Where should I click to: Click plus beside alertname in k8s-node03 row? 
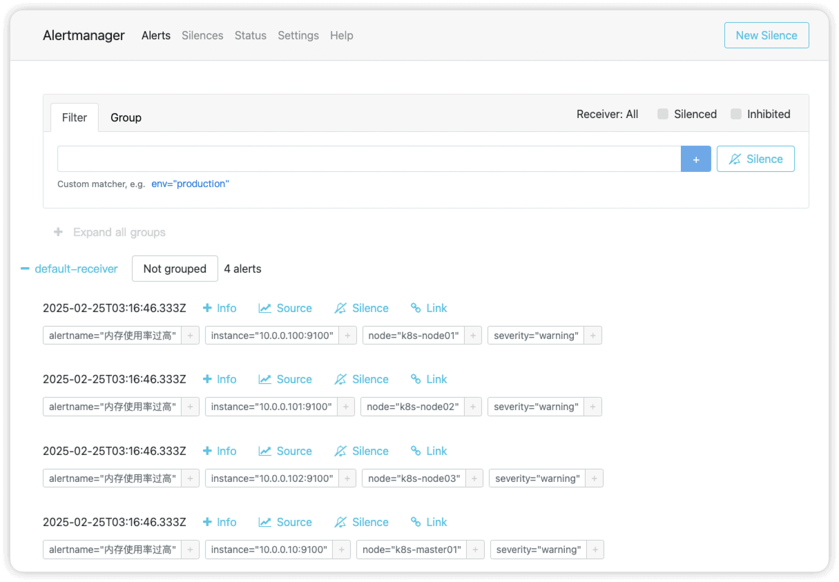[191, 478]
